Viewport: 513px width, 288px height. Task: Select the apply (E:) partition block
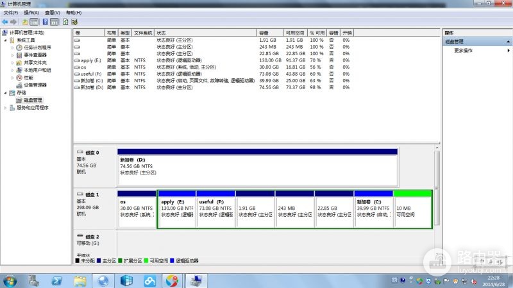177,209
